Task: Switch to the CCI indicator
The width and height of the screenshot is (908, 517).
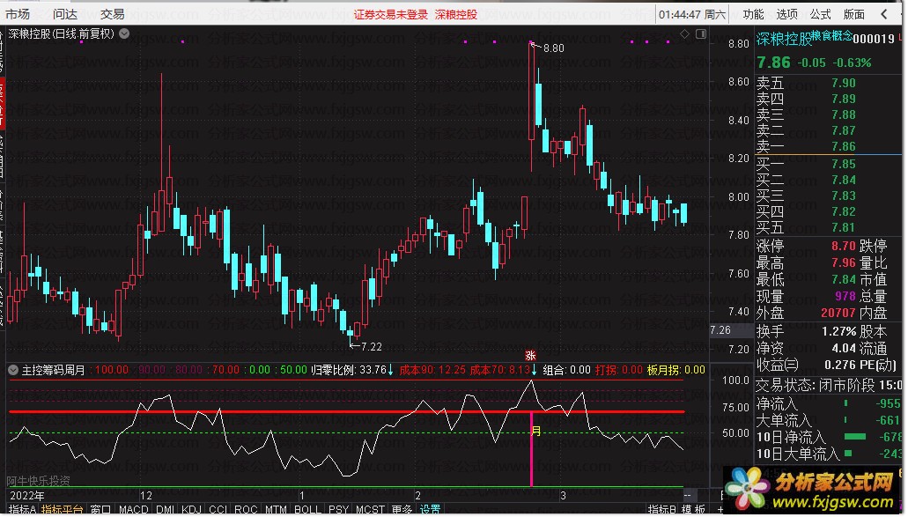Action: [x=218, y=509]
